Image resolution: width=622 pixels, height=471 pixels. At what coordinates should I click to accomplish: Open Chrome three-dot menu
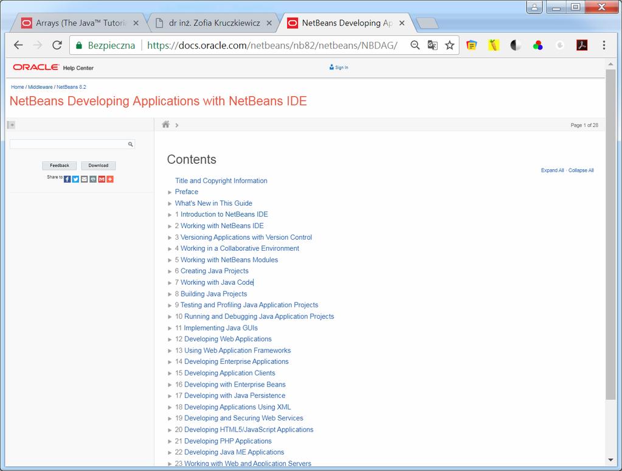click(604, 45)
